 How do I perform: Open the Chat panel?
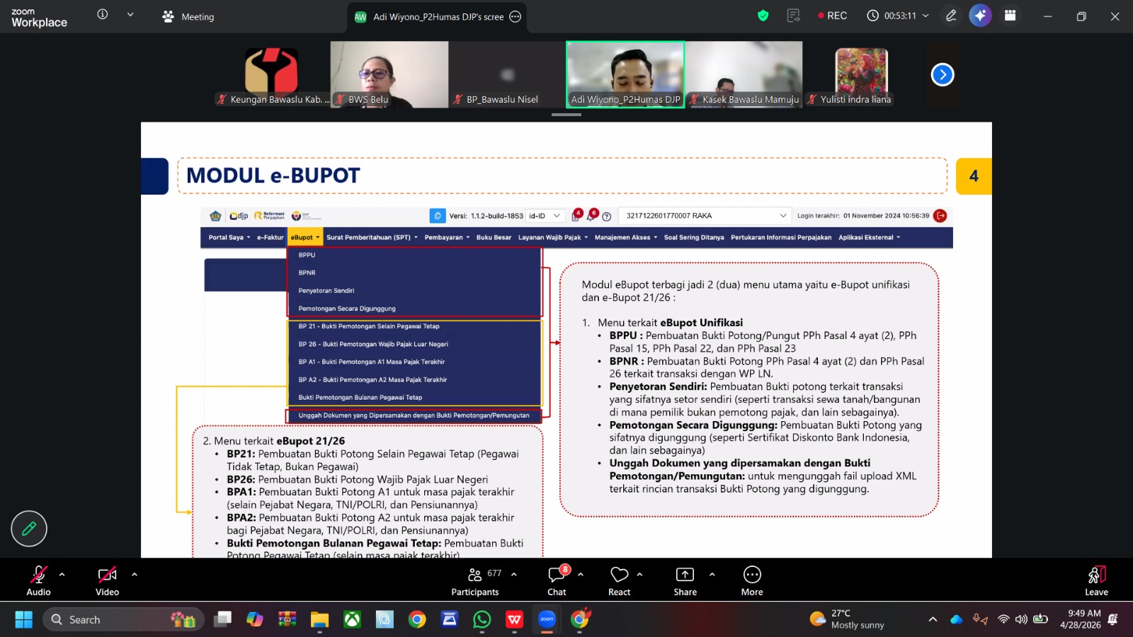[x=557, y=580]
